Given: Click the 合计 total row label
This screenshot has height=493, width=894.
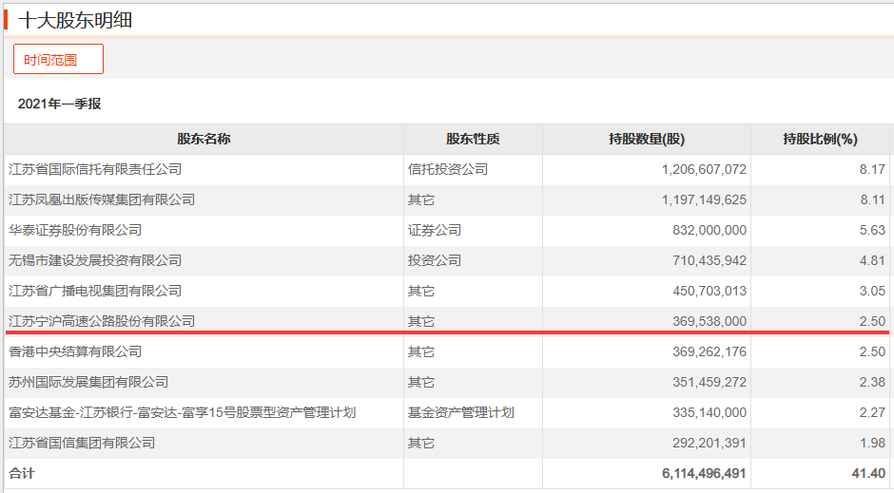Looking at the screenshot, I should 21,472.
